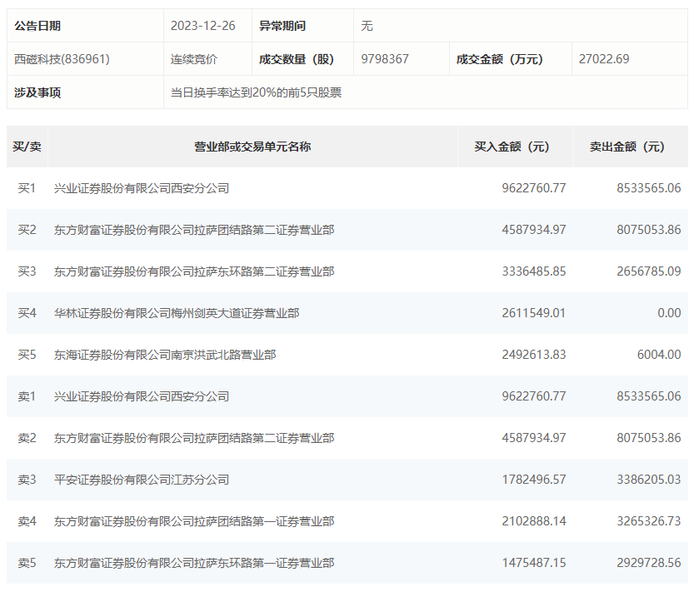
Task: Click the 异常期间 value 无
Action: 367,26
